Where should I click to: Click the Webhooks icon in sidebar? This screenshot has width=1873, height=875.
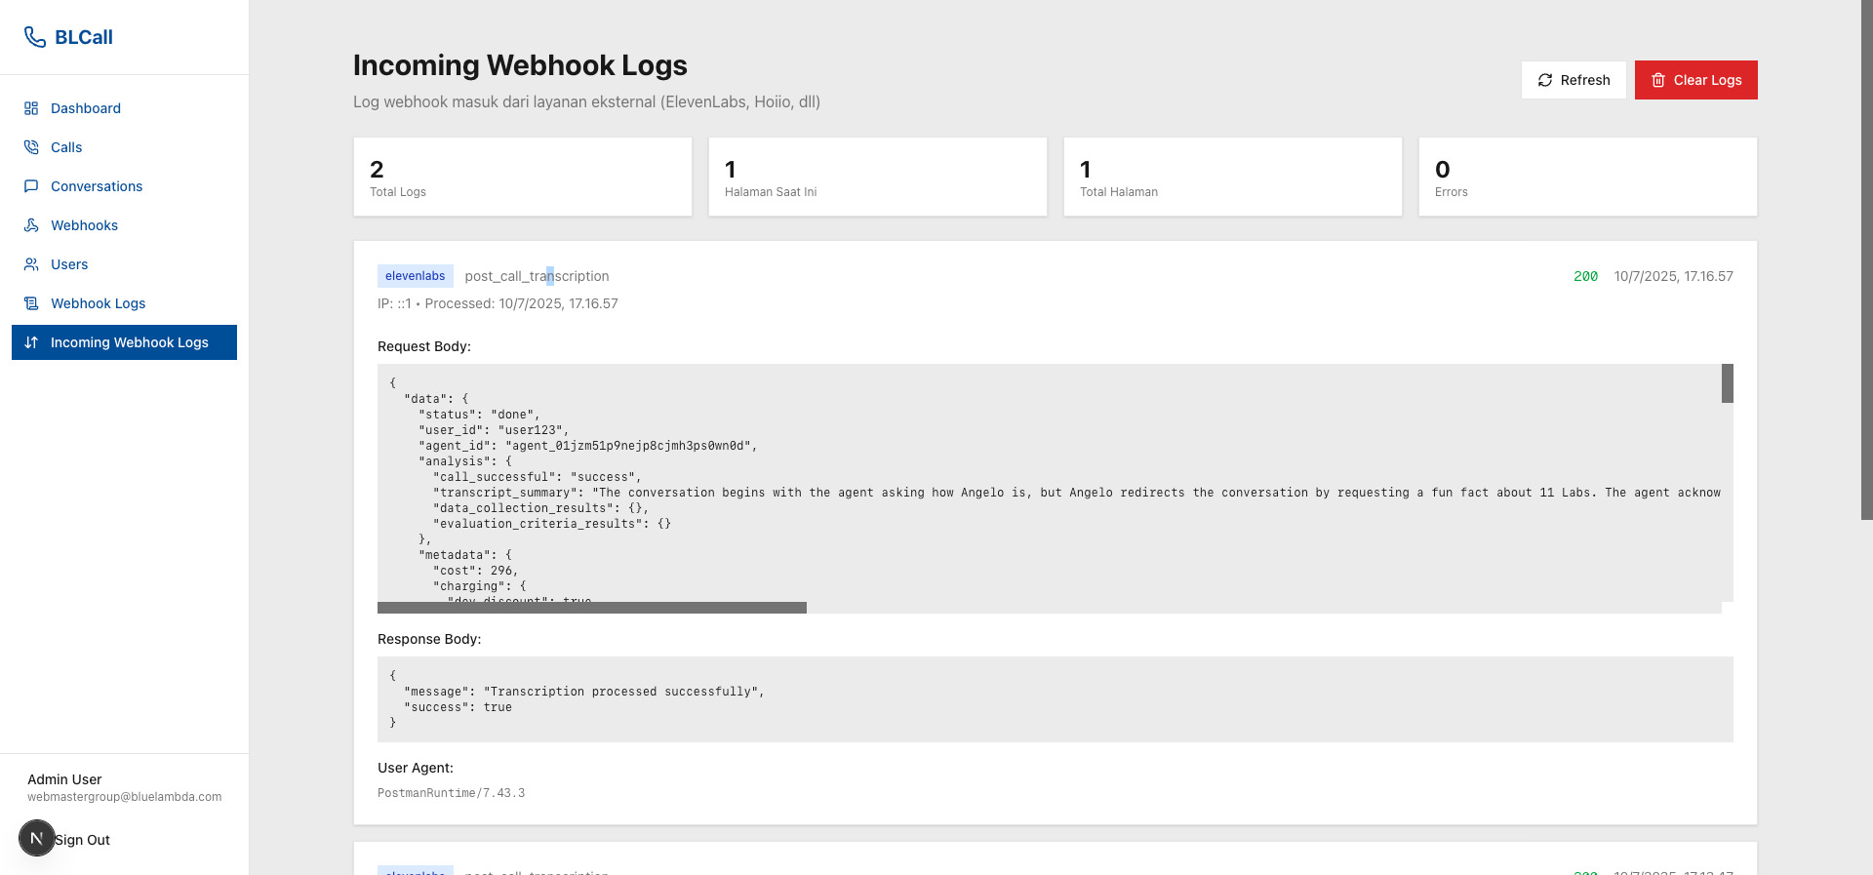pos(31,225)
